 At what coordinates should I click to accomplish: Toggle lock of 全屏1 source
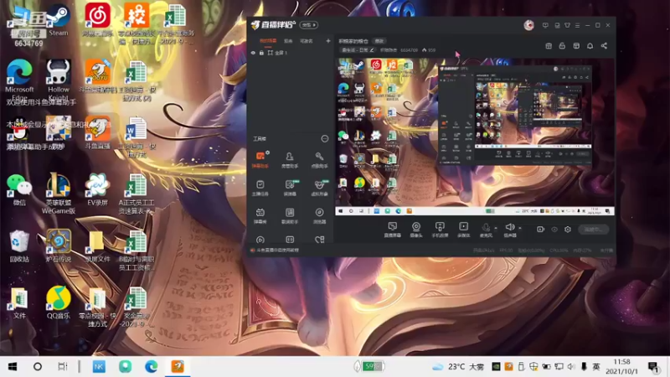[x=261, y=53]
